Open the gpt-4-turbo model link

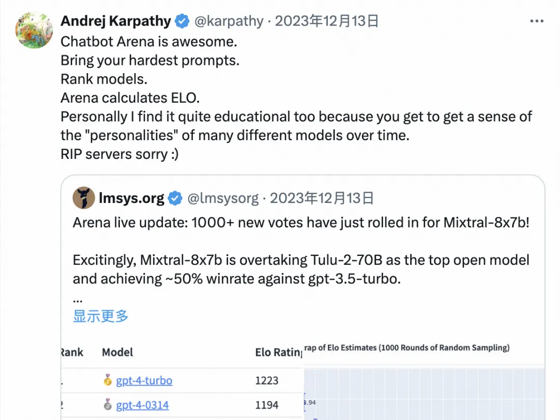click(x=144, y=380)
